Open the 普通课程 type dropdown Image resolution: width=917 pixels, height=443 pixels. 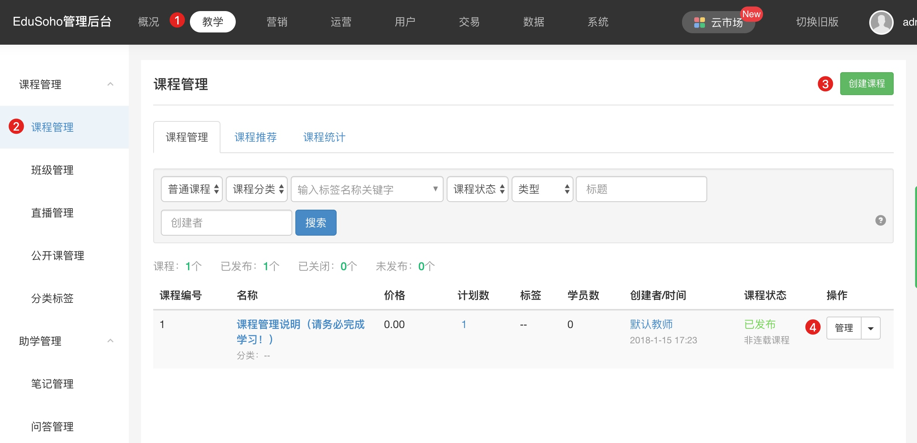point(192,189)
